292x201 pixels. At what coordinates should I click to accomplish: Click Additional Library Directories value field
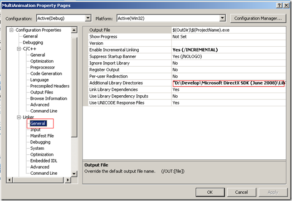tap(228, 83)
